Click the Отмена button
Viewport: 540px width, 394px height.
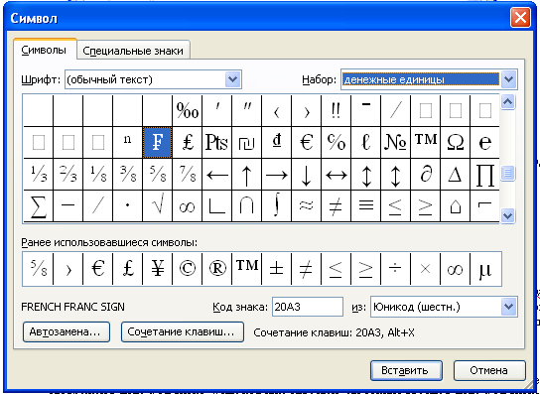[x=489, y=370]
